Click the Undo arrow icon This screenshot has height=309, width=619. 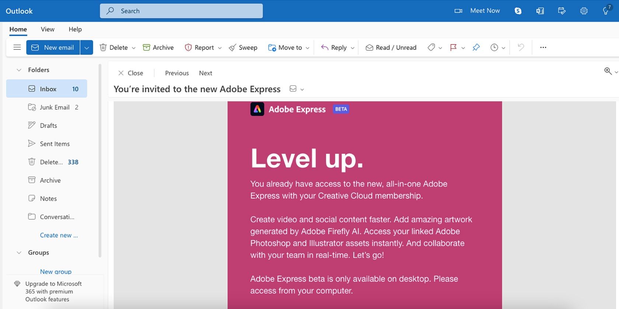click(x=521, y=47)
